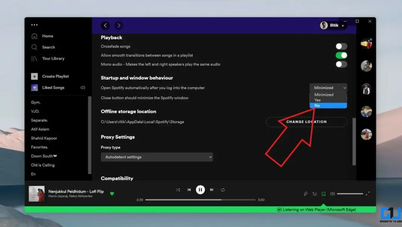
Task: Disable smooth transitions between songs toggle
Action: pyautogui.click(x=341, y=55)
